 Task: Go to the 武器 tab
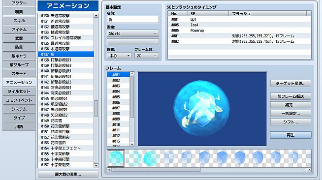(x=19, y=38)
